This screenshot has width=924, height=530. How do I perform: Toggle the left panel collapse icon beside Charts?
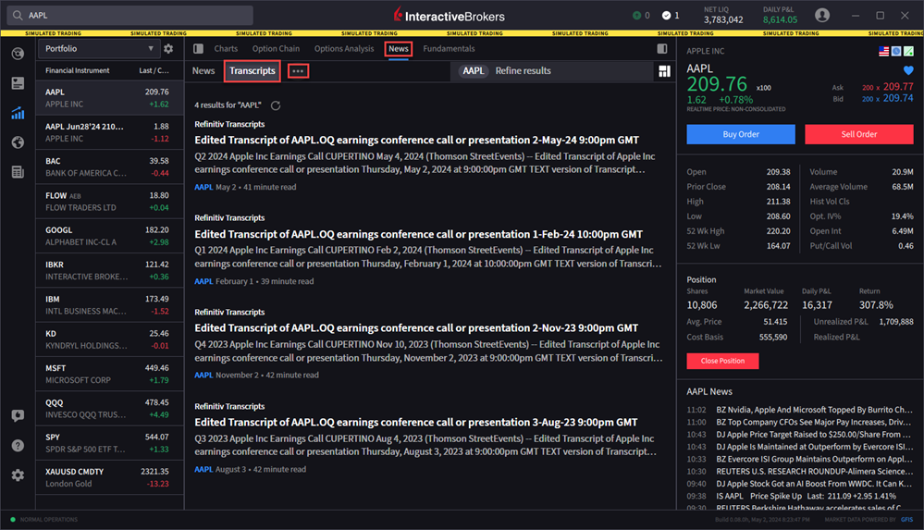coord(198,49)
